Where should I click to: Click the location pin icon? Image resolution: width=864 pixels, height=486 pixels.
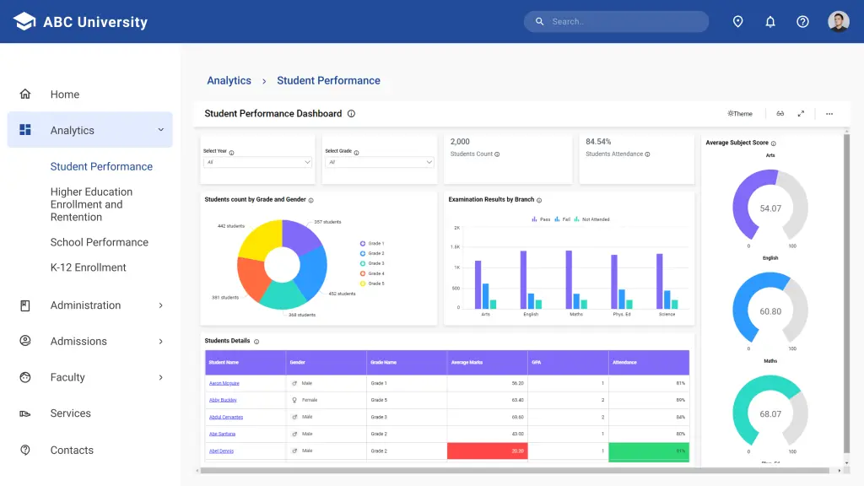coord(738,21)
